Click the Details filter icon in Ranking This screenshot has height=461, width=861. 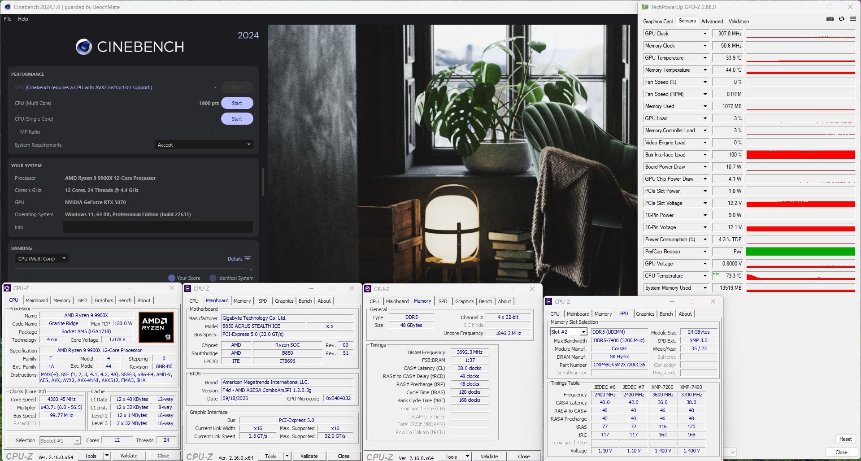[x=248, y=259]
